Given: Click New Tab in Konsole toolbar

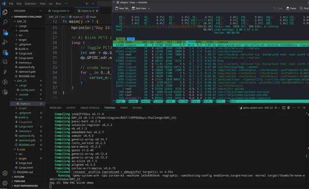Looking at the screenshot, I should pos(122,8).
